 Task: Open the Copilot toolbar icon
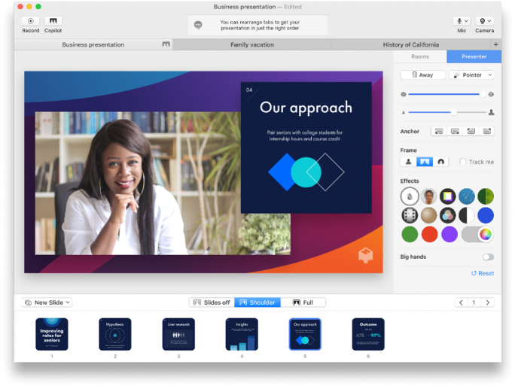coord(53,21)
